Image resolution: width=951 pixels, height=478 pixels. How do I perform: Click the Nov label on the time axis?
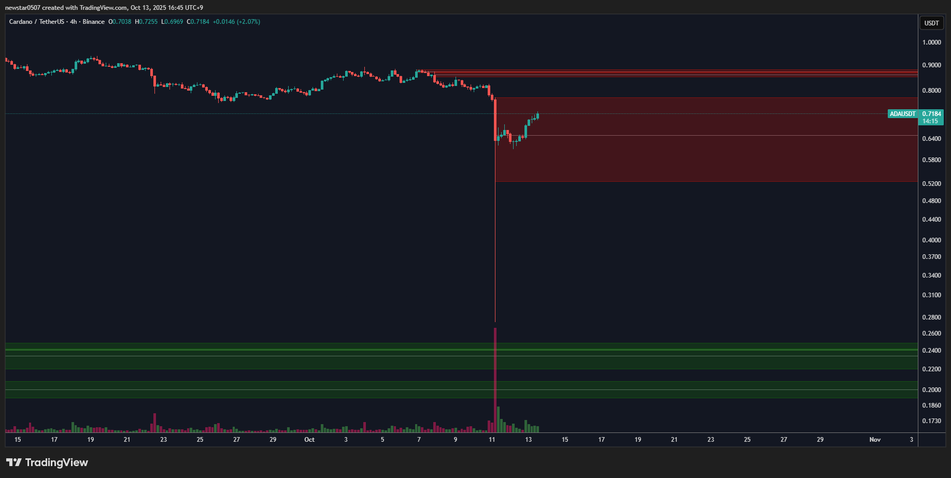coord(875,440)
